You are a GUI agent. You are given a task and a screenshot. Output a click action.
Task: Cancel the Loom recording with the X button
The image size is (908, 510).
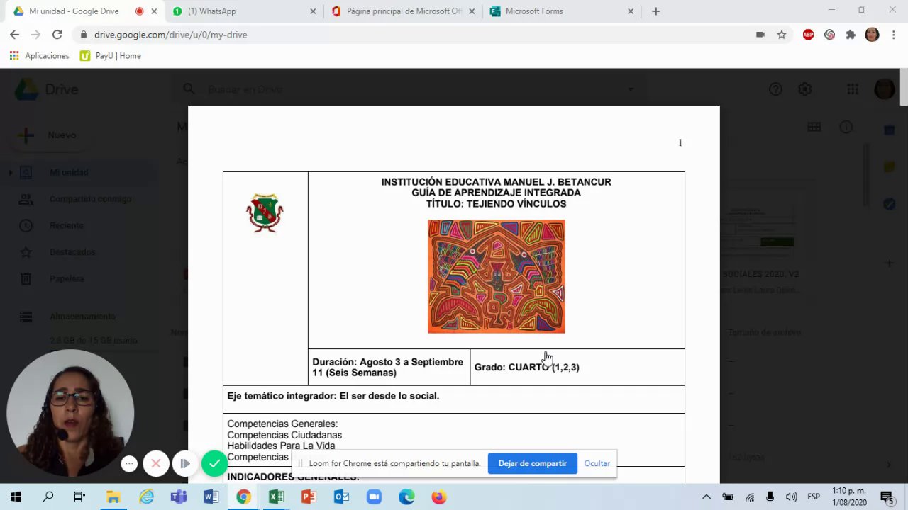[x=156, y=463]
